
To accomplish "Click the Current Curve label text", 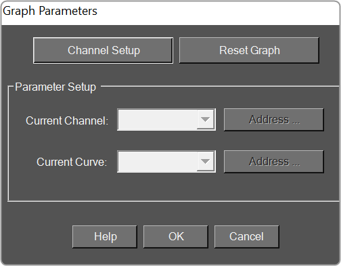I will [x=72, y=162].
